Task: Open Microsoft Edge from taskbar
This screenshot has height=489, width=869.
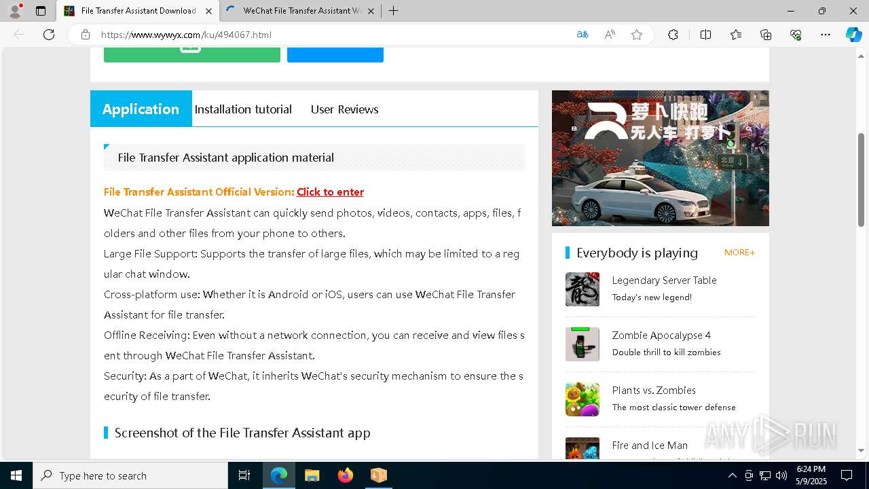Action: [x=279, y=475]
